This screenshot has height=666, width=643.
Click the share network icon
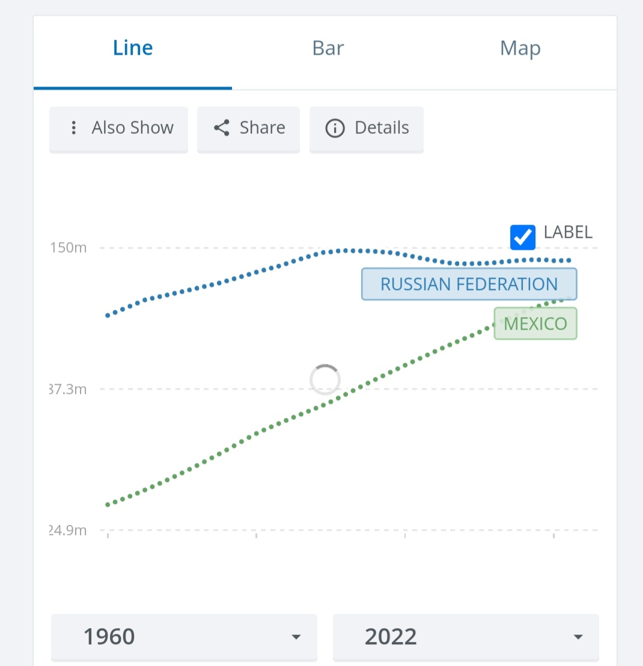click(x=221, y=128)
